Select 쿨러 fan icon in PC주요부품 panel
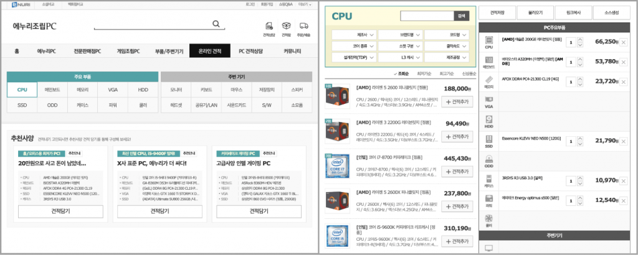The height and width of the screenshot is (255, 638). pyautogui.click(x=488, y=218)
